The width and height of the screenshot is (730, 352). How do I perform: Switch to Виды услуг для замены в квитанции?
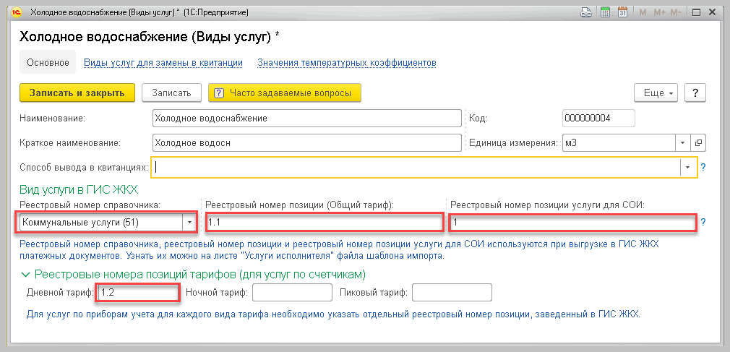click(x=163, y=63)
